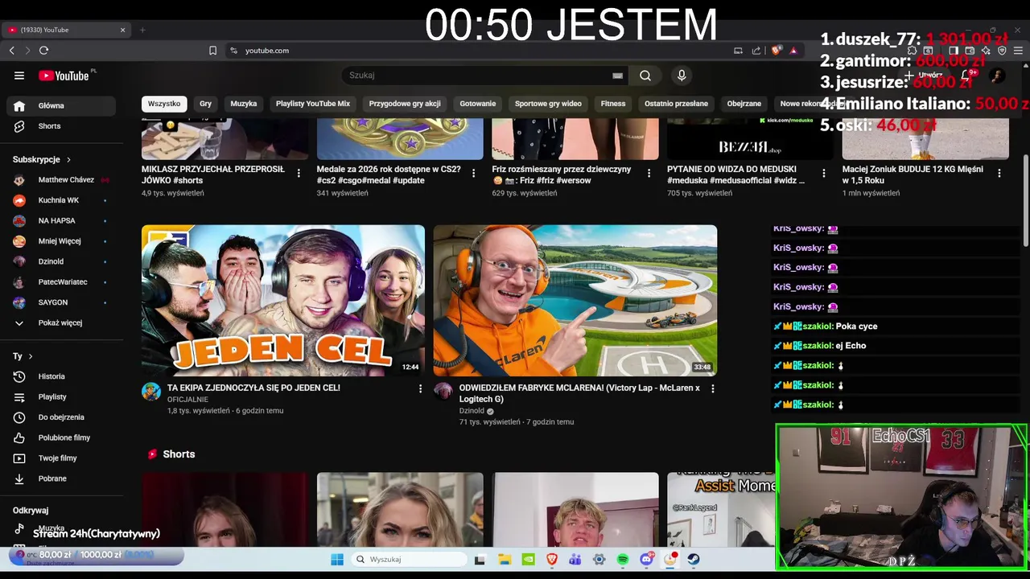Viewport: 1030px width, 579px height.
Task: Bookmark this page with the bookmark icon
Action: click(212, 51)
